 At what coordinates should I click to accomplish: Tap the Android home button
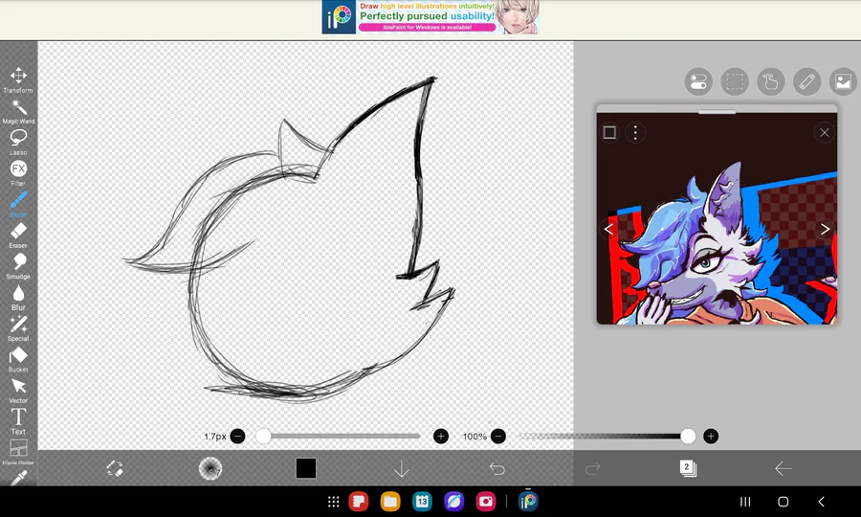point(783,502)
